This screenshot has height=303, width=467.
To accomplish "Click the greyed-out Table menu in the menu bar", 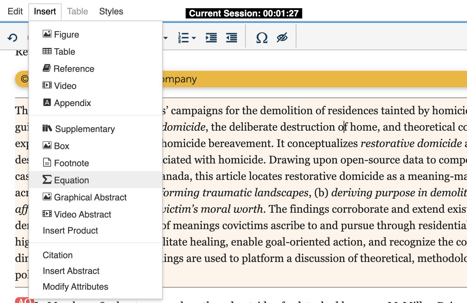I will 78,11.
